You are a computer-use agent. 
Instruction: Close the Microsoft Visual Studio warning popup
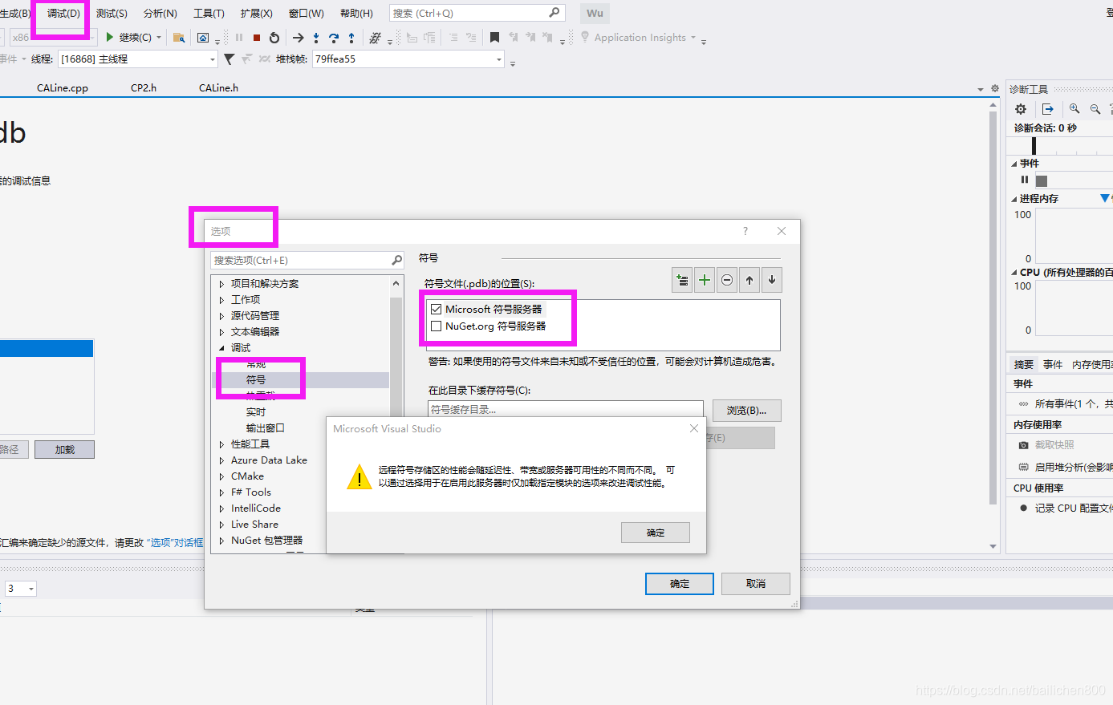click(694, 429)
